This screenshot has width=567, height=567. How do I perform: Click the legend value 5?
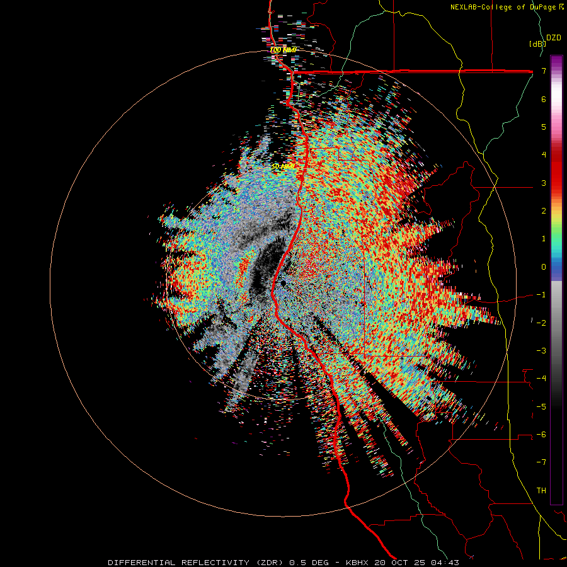point(544,127)
